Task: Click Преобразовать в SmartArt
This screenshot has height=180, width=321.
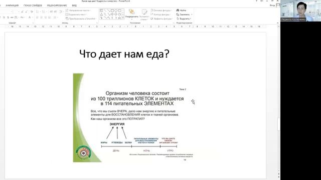Action: click(x=81, y=18)
